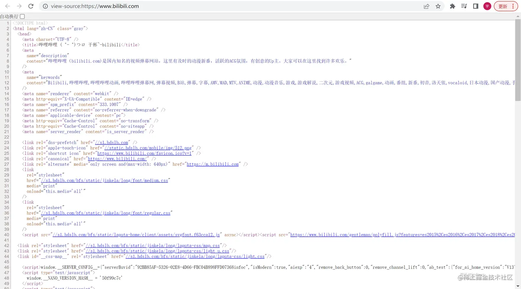Open the font/regular.css stylesheet link
The image size is (521, 289).
pyautogui.click(x=105, y=213)
